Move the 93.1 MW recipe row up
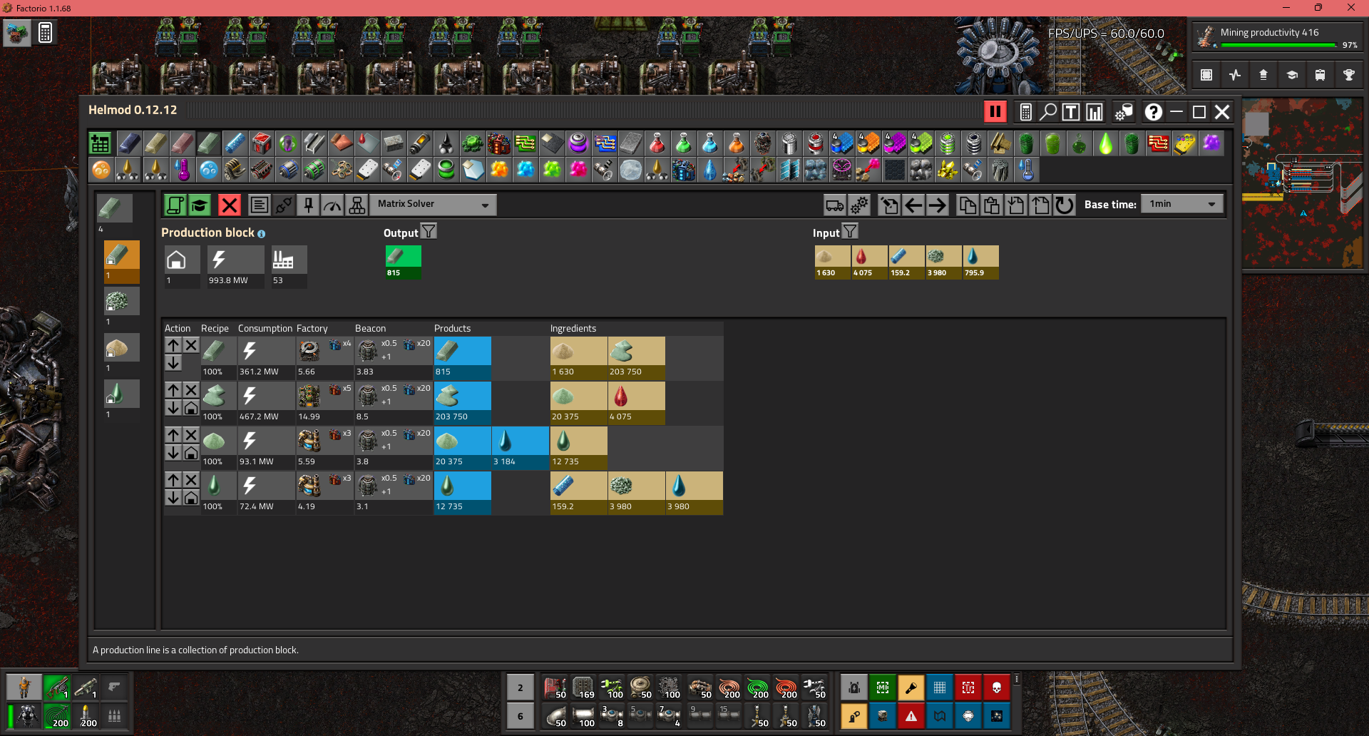1369x736 pixels. point(173,435)
